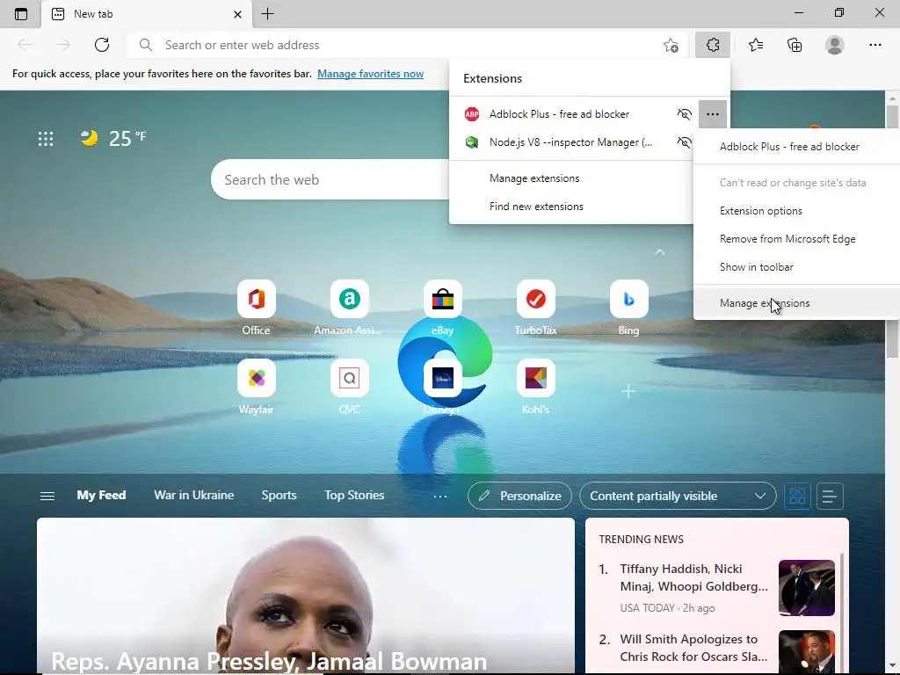
Task: Click Tiffany Haddish story thumbnail
Action: point(807,588)
